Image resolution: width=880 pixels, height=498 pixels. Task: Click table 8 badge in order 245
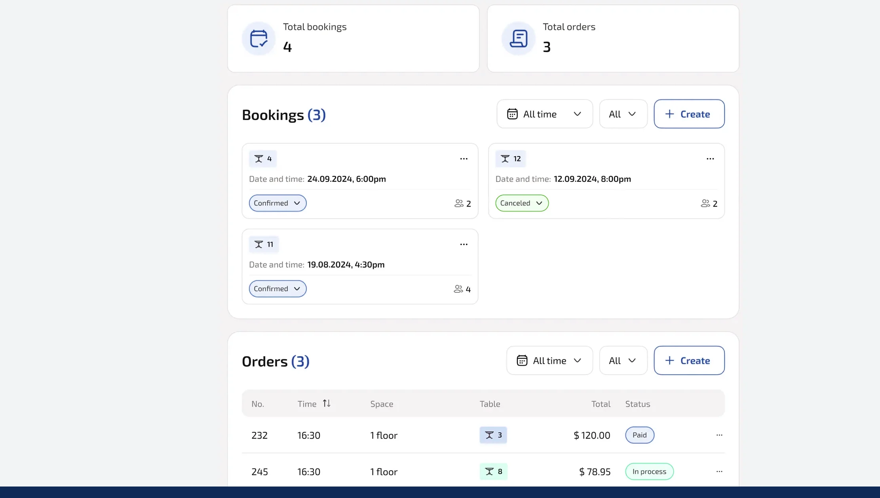click(x=493, y=471)
